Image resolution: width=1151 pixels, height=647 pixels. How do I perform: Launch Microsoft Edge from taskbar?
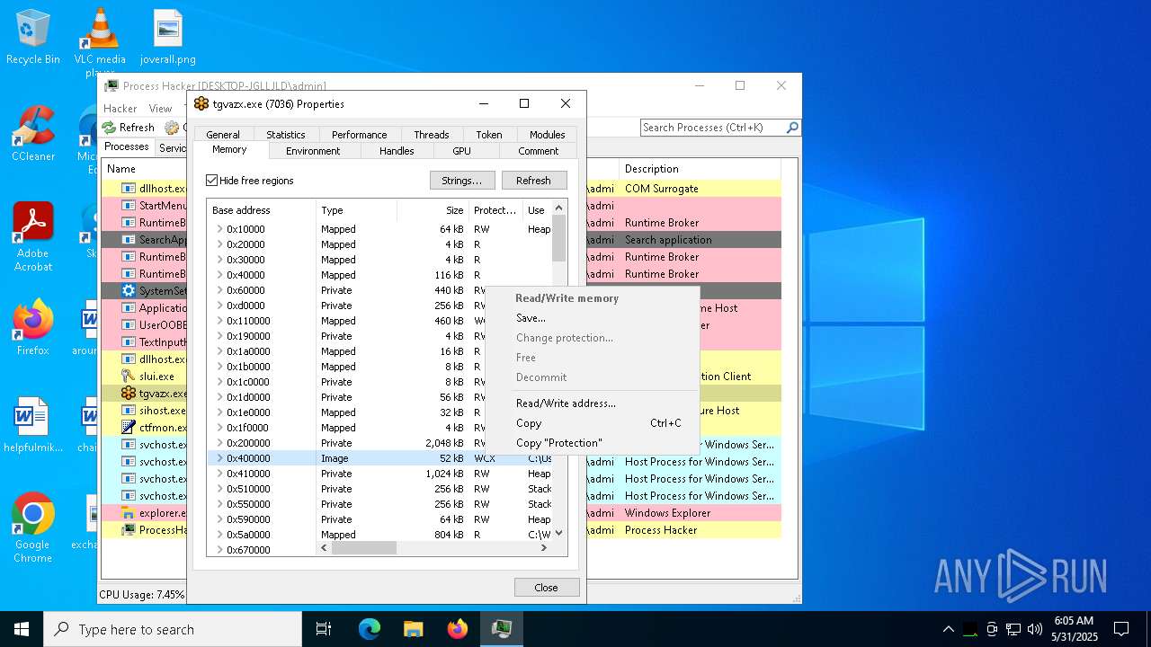(370, 629)
